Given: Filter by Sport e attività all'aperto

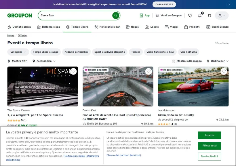Looking at the screenshot, I should (x=110, y=52).
